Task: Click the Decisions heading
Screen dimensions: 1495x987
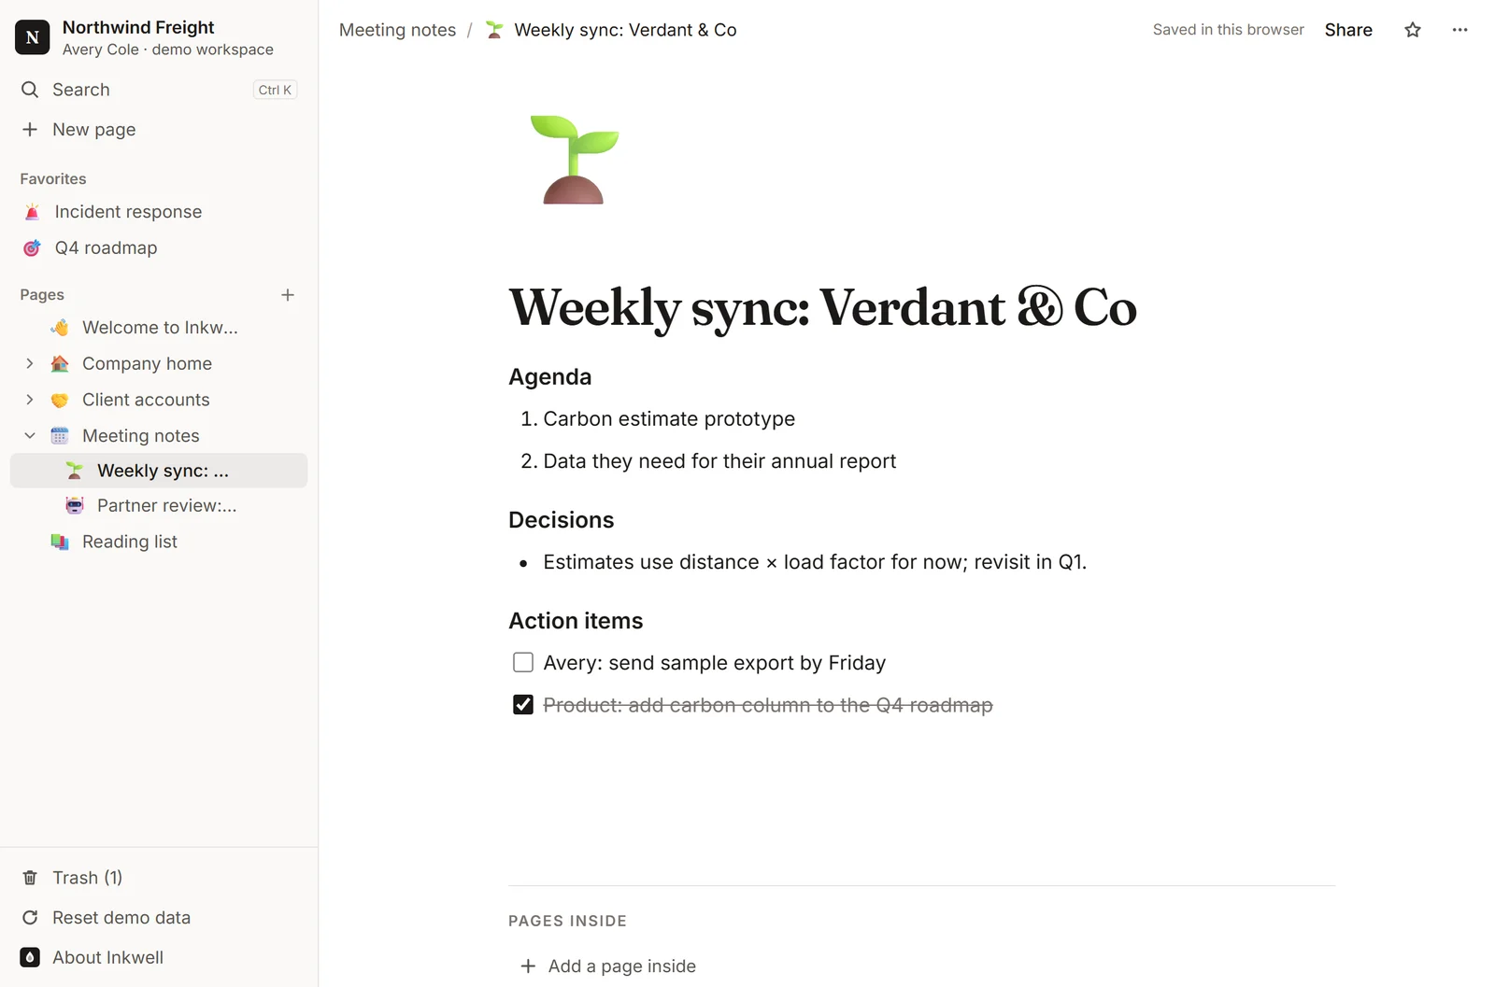Action: tap(562, 520)
